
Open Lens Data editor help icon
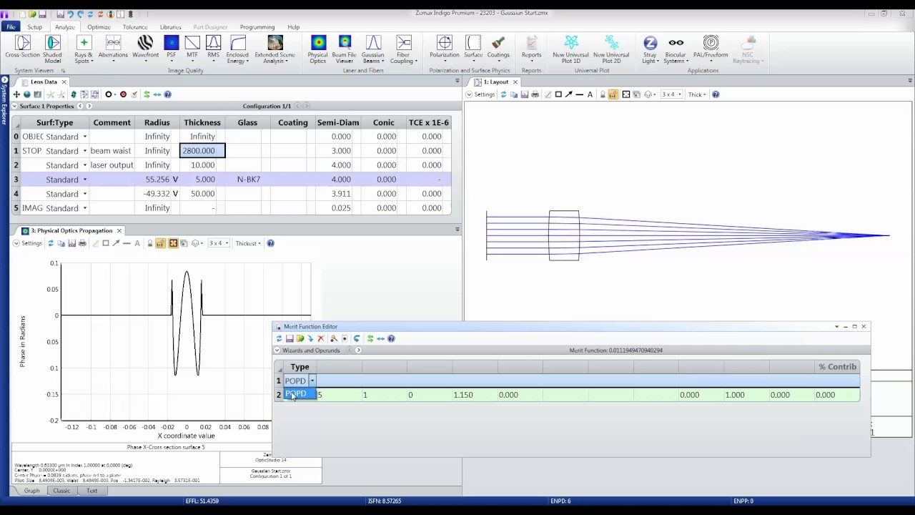[x=168, y=94]
